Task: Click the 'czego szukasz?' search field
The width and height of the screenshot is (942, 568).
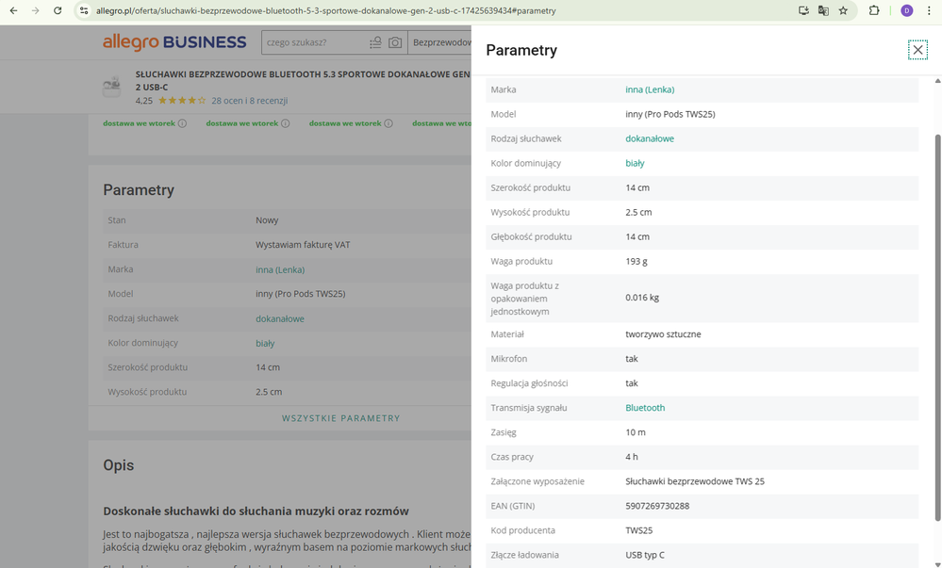Action: click(311, 42)
